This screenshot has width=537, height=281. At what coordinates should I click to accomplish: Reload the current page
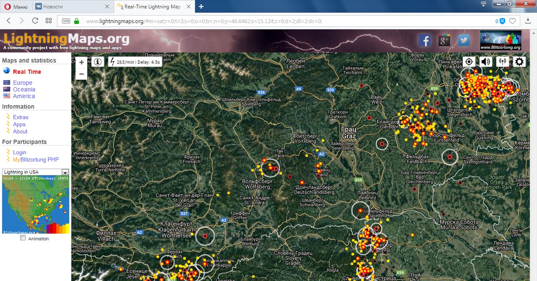tap(35, 21)
